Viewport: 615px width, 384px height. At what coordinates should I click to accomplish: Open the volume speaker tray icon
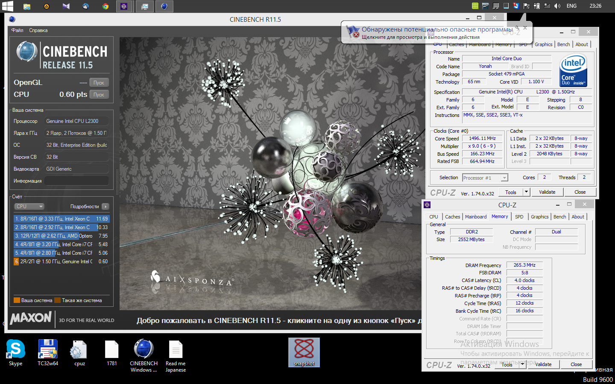tap(557, 6)
